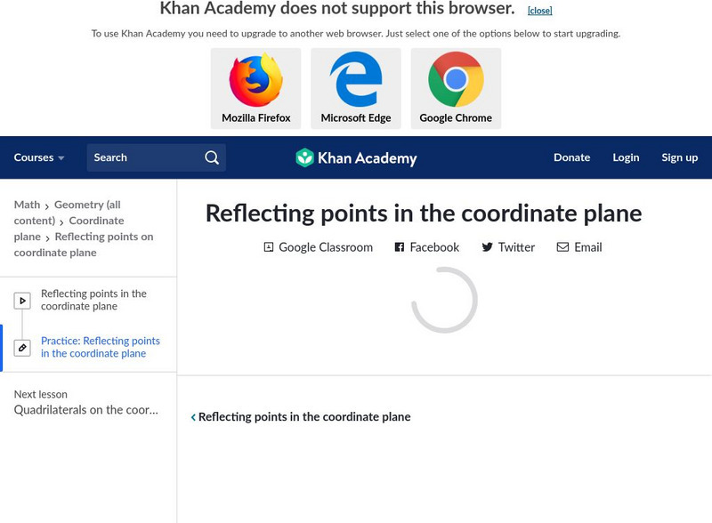Type in the Search field
This screenshot has width=712, height=523.
(142, 157)
